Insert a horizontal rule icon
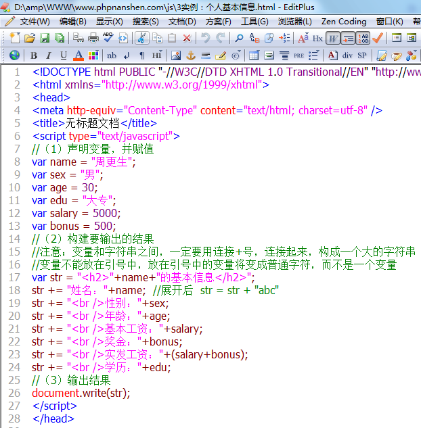 tap(206, 55)
